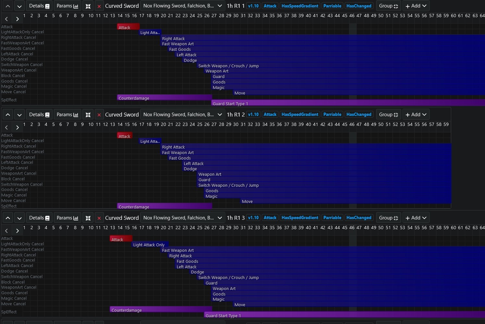Open Details for 1h R1 3
Viewport: 485px width, 324px height.
pyautogui.click(x=39, y=218)
